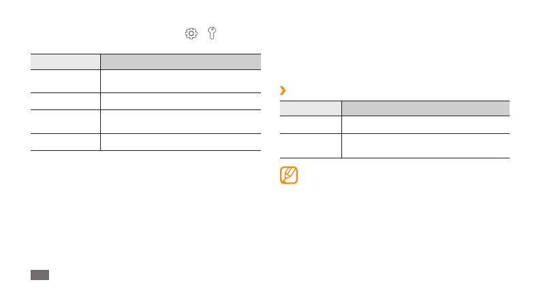This screenshot has width=541, height=293.
Task: Click the dark gray page number box
Action: (40, 274)
